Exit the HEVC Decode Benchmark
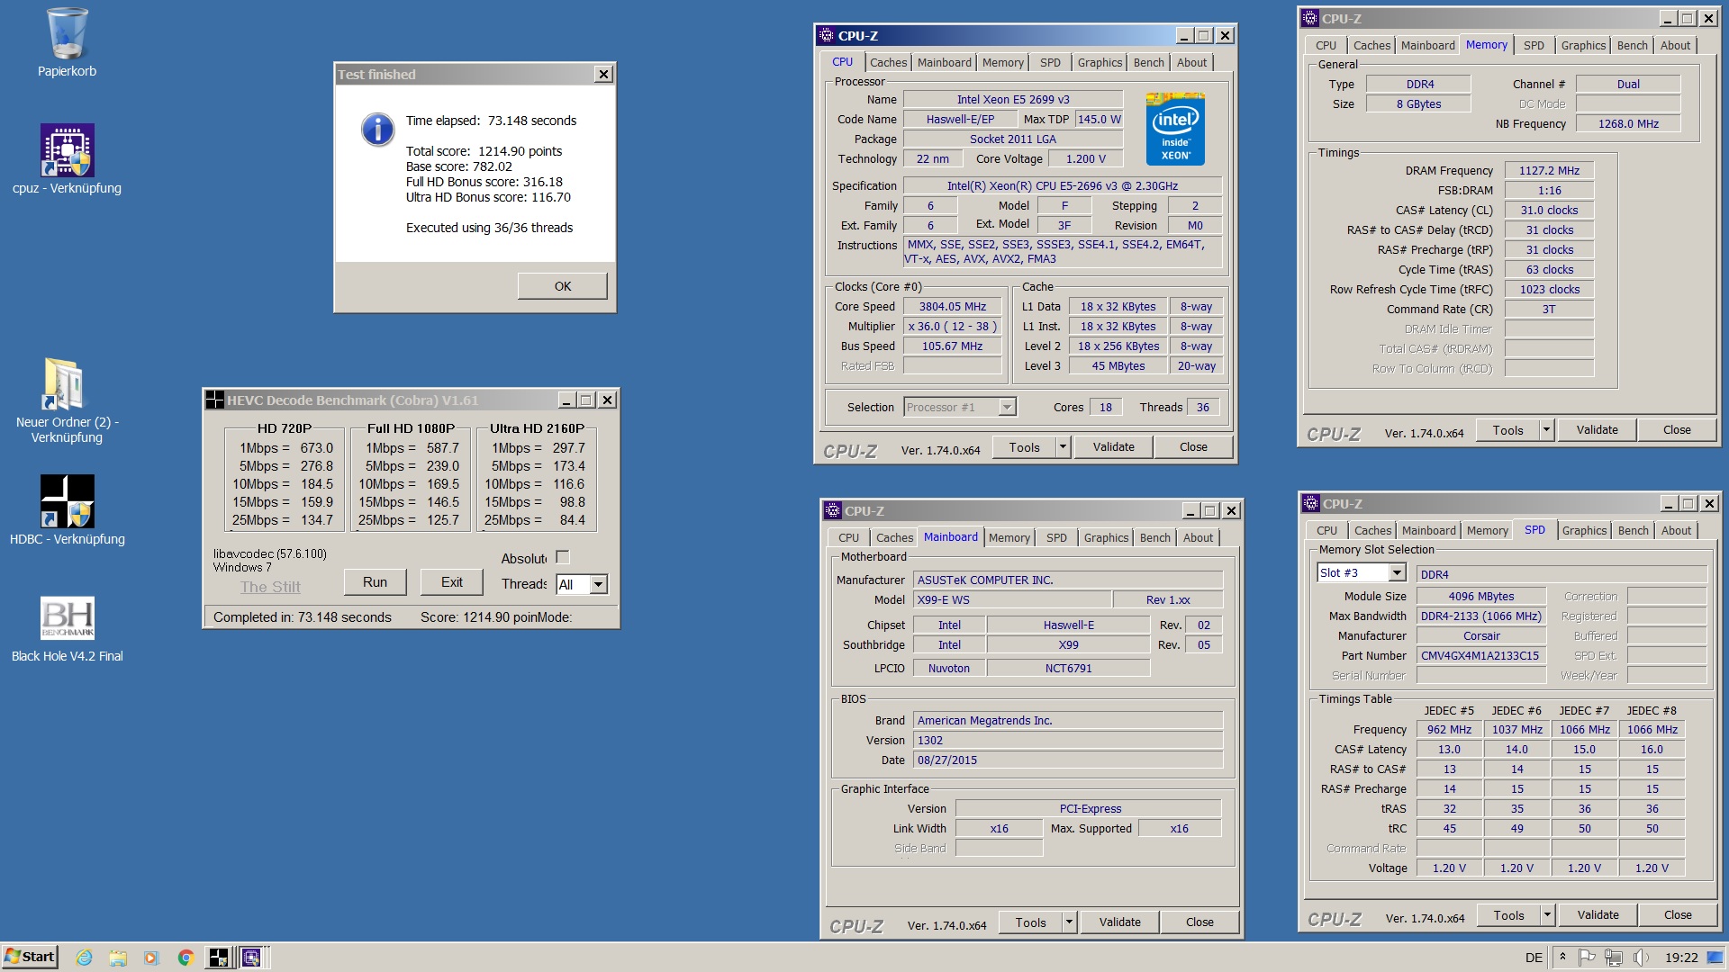 pyautogui.click(x=452, y=582)
